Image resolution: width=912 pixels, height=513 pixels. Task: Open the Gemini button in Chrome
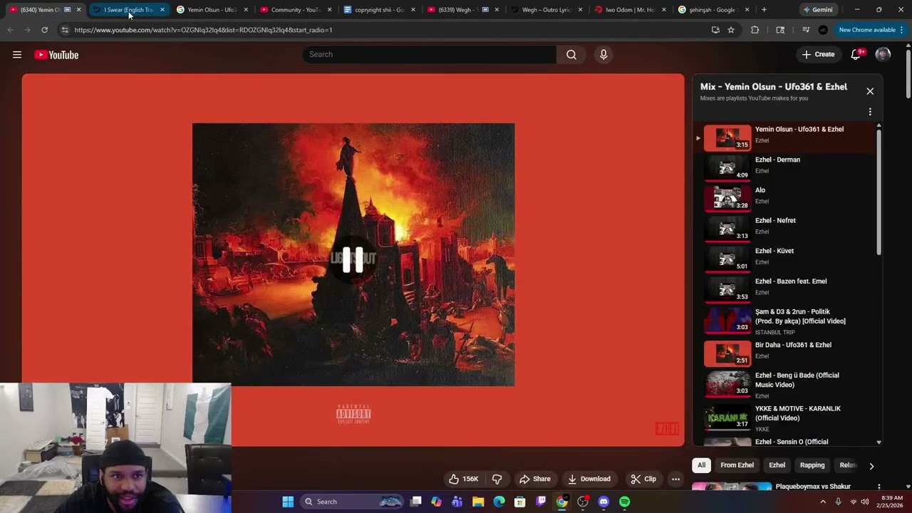[818, 10]
